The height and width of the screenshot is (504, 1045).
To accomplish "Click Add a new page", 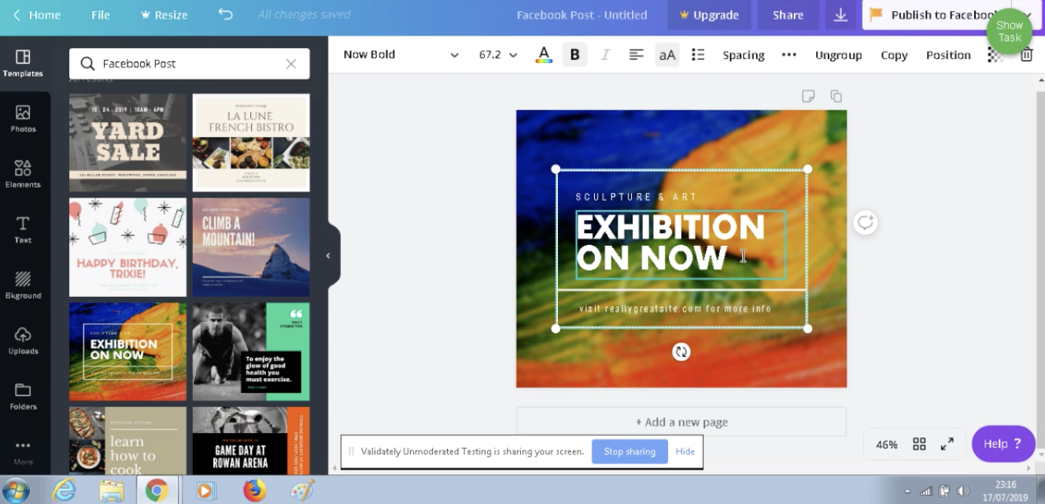I will (681, 422).
